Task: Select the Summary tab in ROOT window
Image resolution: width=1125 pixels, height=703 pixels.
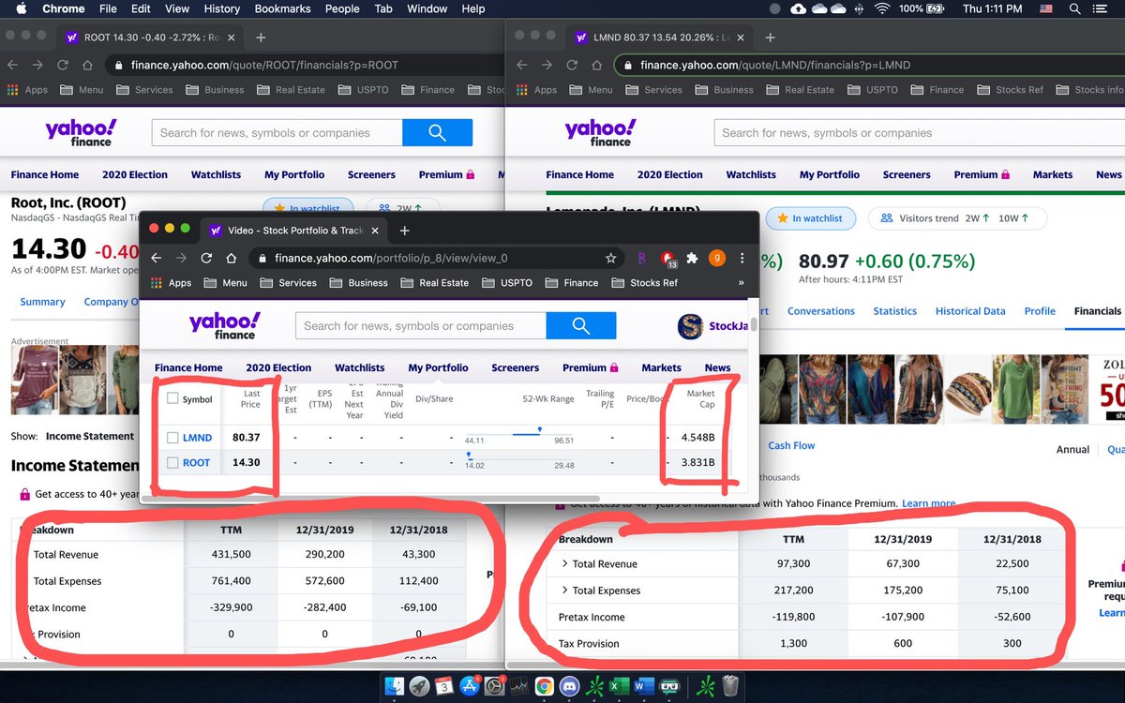Action: click(42, 302)
